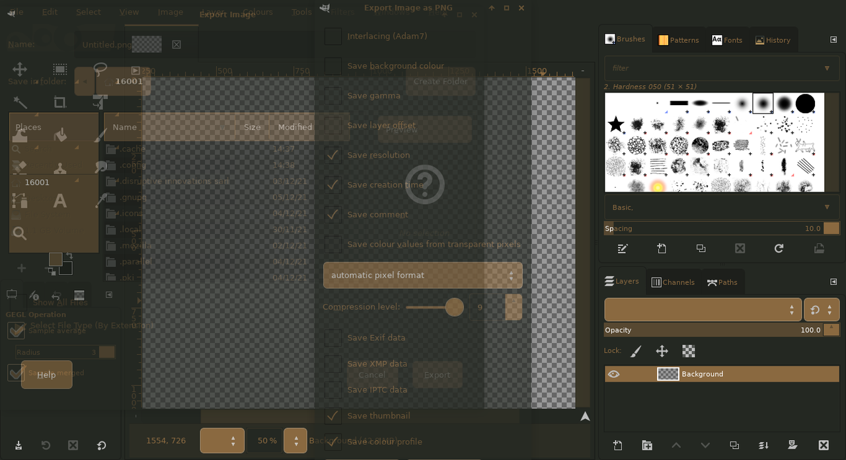Choose the star-shaped brush

click(x=616, y=124)
